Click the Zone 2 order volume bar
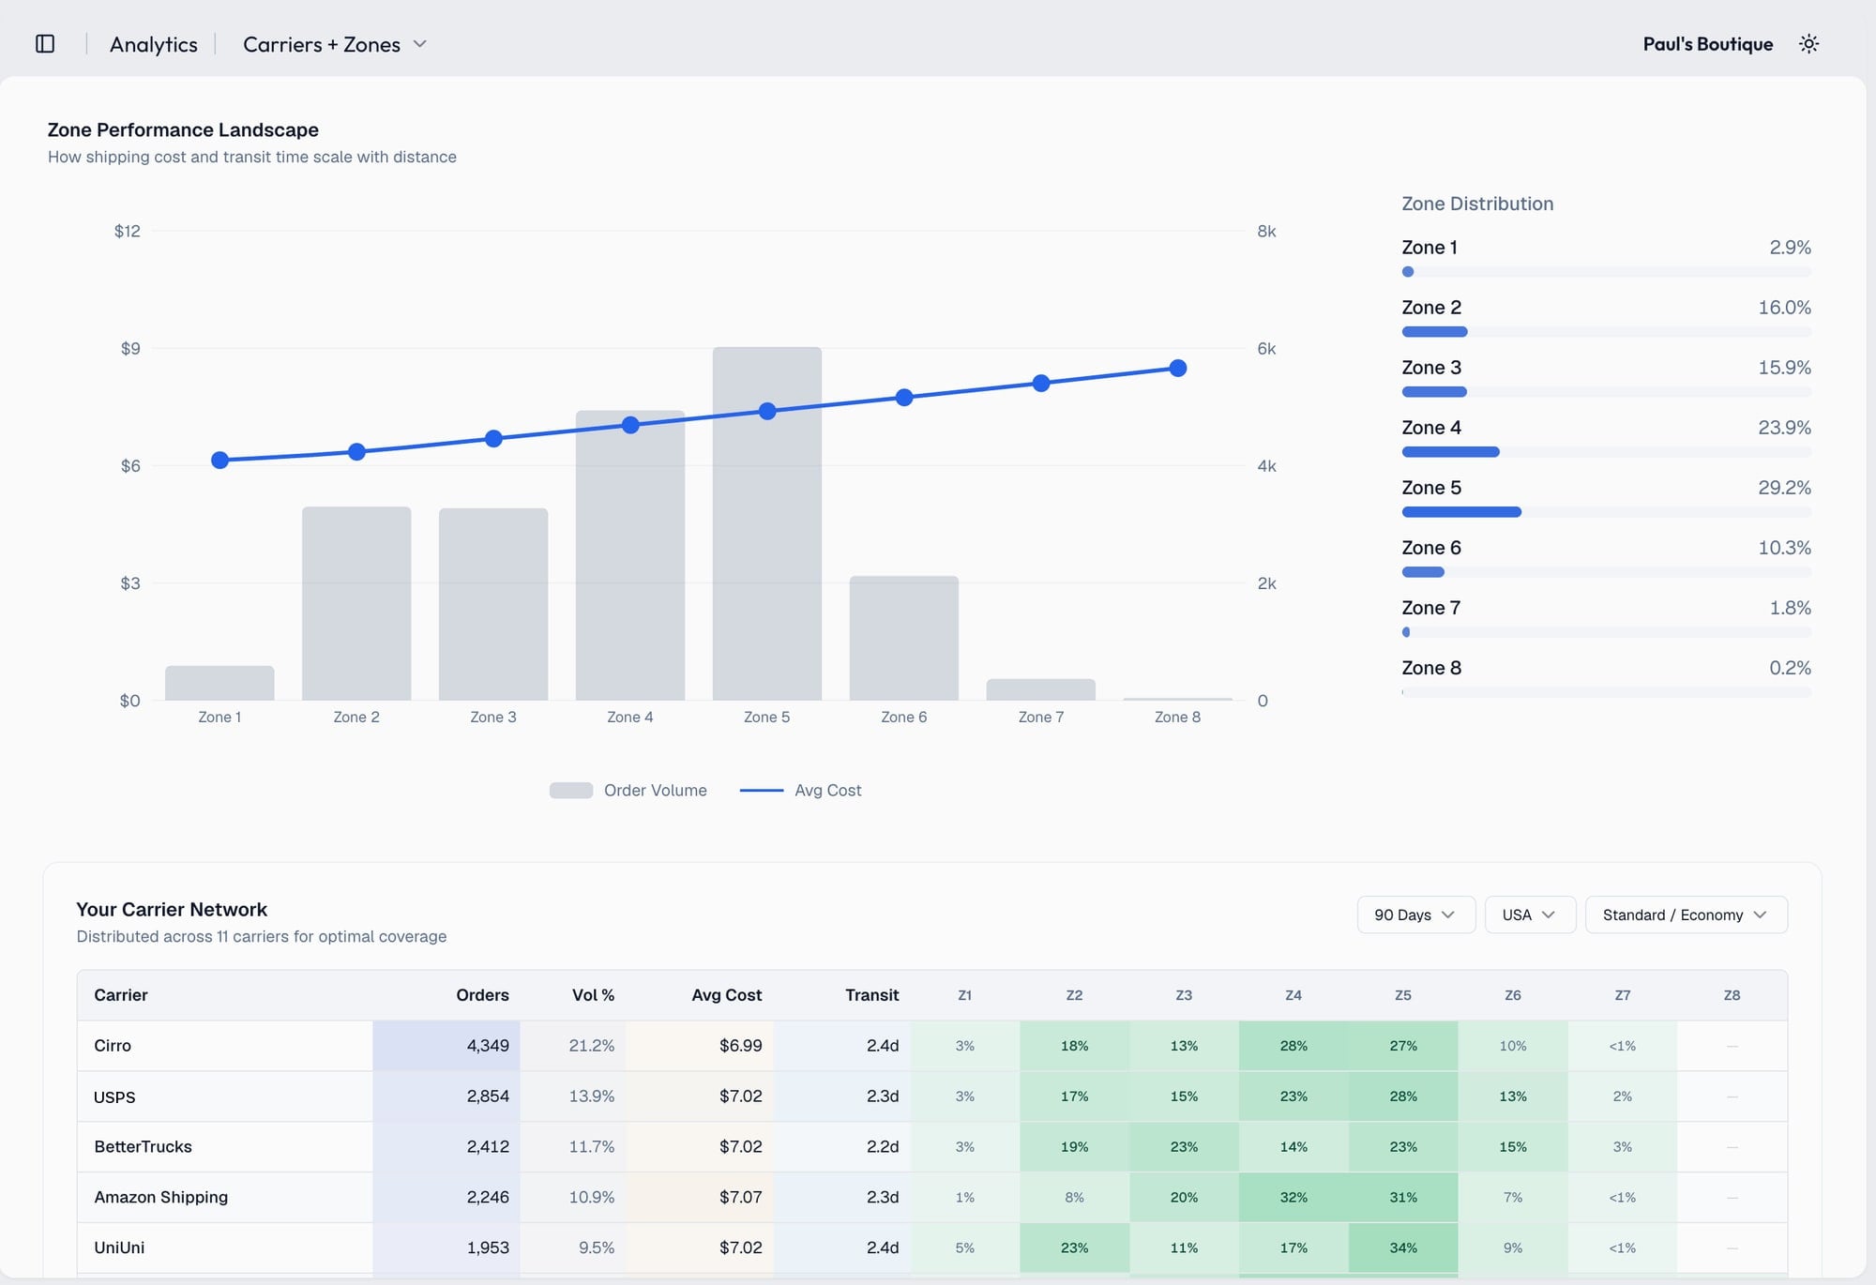The height and width of the screenshot is (1285, 1876). 356,603
